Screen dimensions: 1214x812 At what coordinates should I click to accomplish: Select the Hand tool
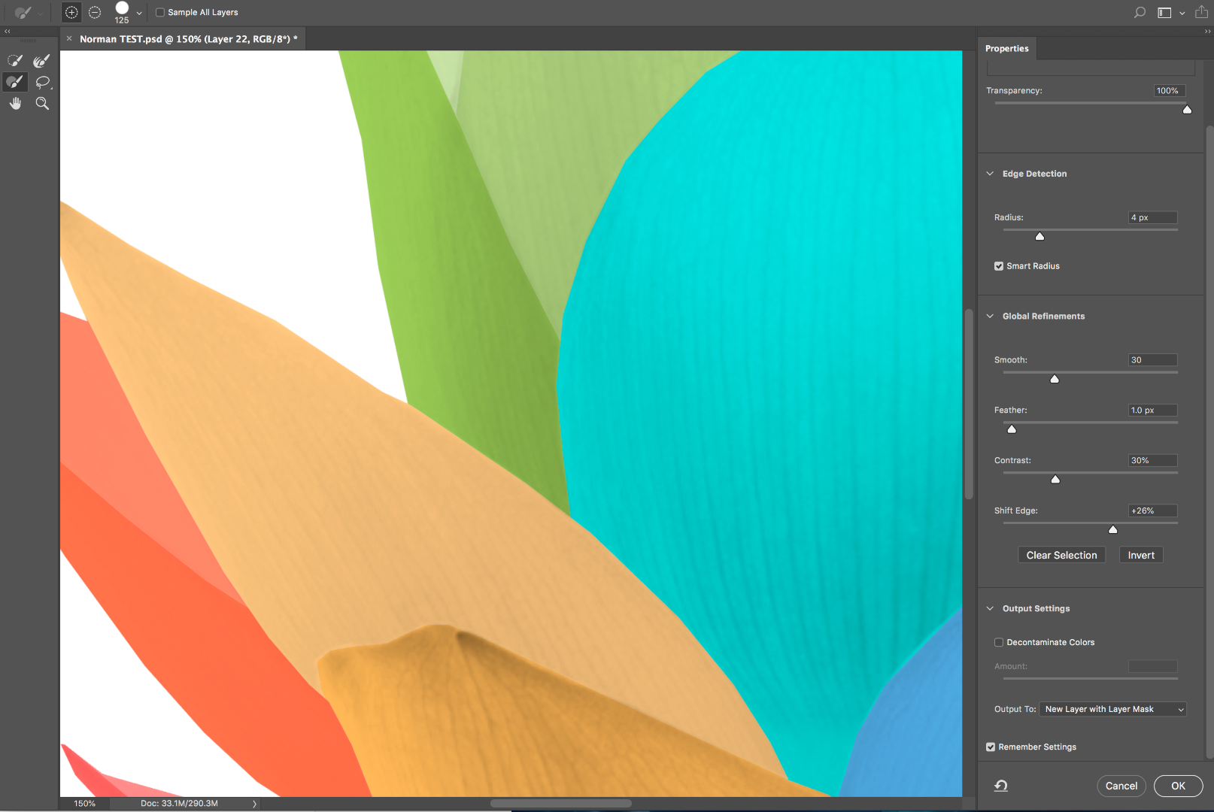click(x=15, y=104)
